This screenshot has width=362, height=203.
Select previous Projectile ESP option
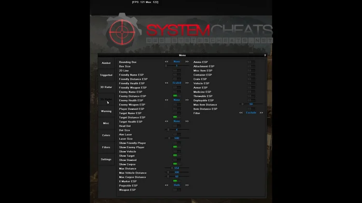click(x=167, y=185)
